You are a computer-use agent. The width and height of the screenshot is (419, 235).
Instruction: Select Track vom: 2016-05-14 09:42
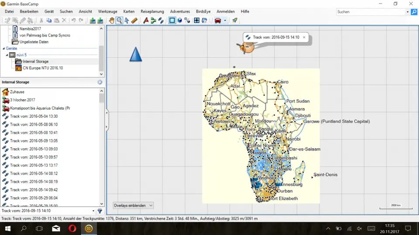pos(34,190)
